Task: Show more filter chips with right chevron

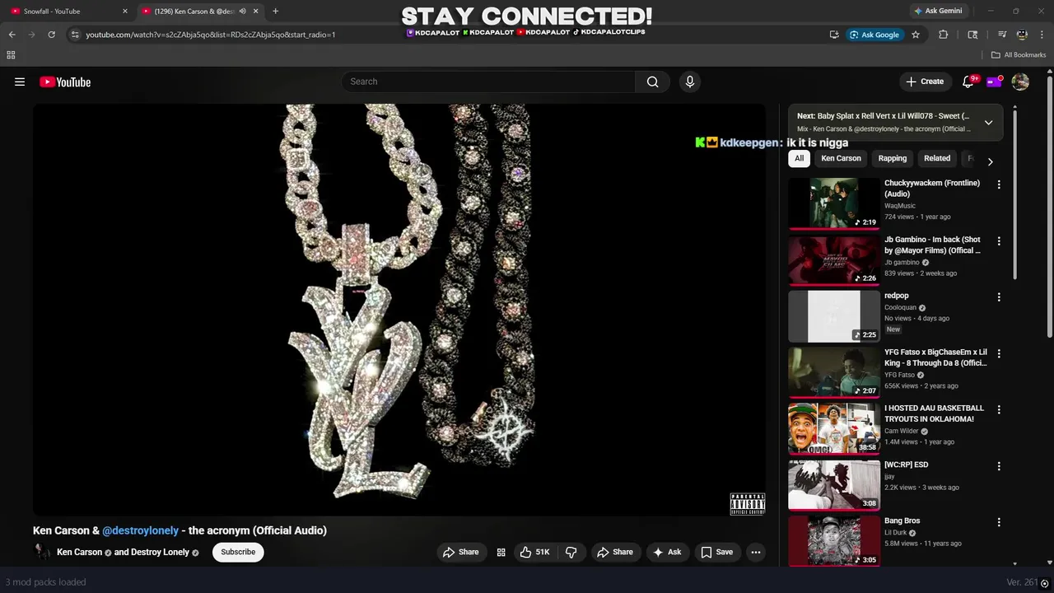Action: pos(990,161)
